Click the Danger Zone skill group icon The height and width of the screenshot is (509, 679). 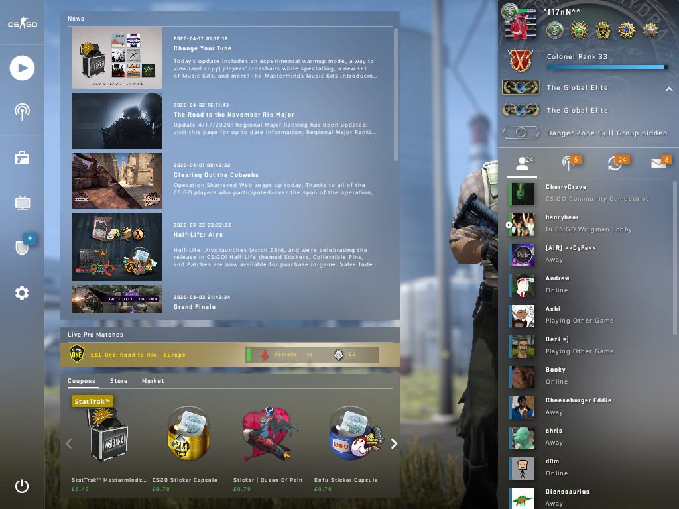(521, 133)
